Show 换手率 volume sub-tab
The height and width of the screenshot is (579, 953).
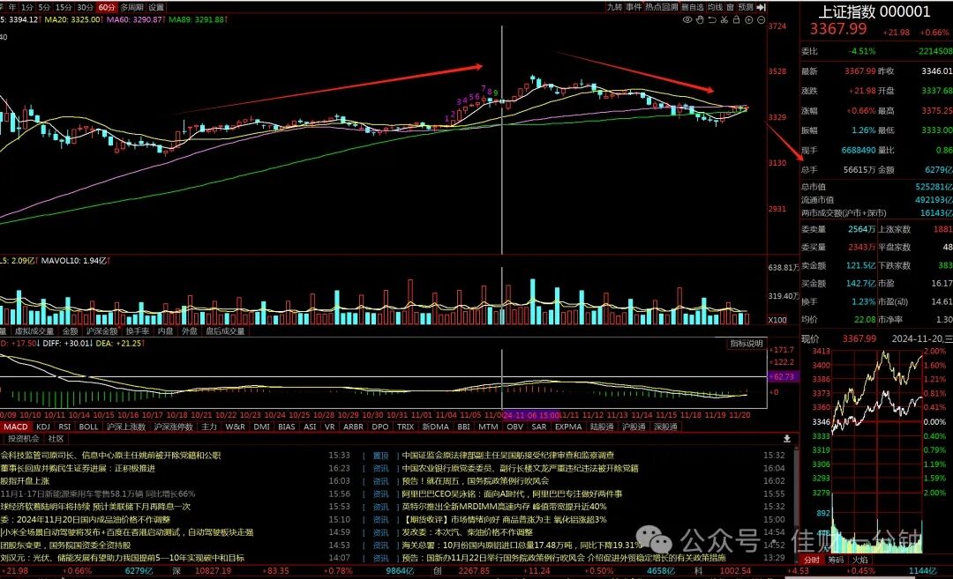(x=138, y=331)
